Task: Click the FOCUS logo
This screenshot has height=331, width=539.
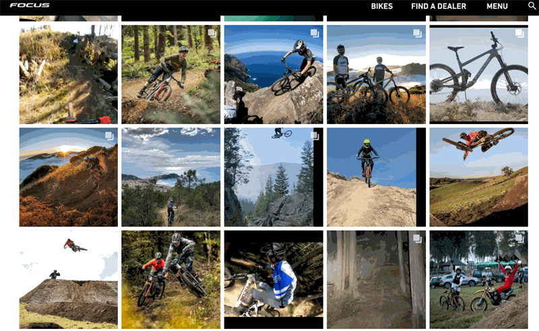Action: coord(30,5)
